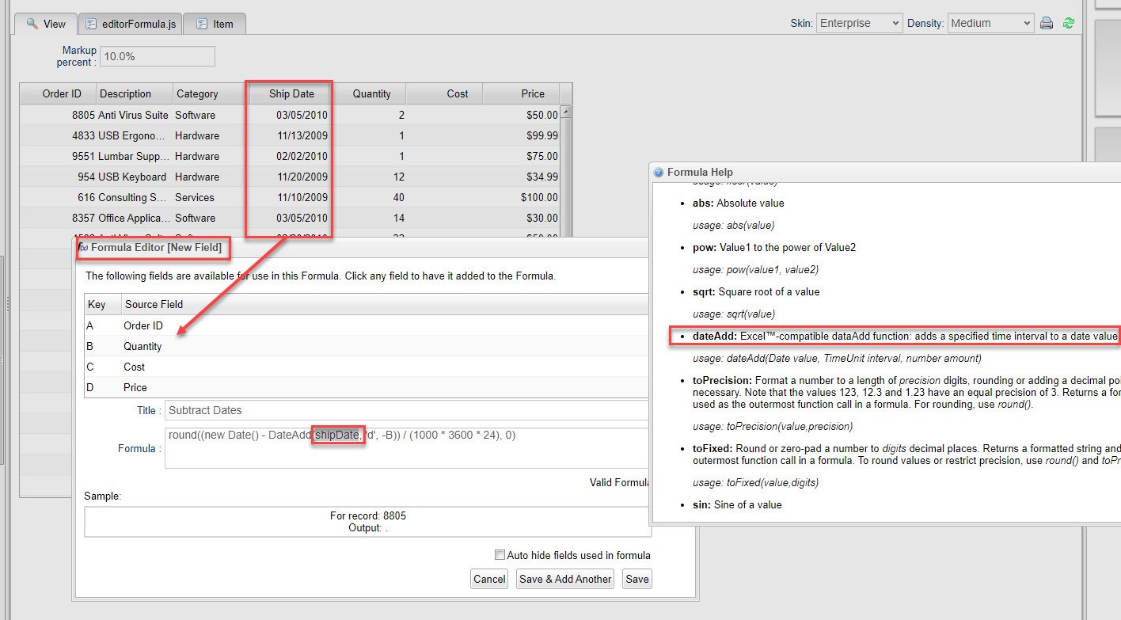The image size is (1121, 620).
Task: Click the Source Field column header
Action: coord(386,304)
